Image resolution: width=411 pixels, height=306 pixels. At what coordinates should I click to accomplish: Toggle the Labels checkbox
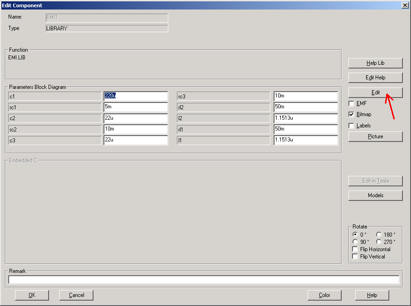(352, 126)
